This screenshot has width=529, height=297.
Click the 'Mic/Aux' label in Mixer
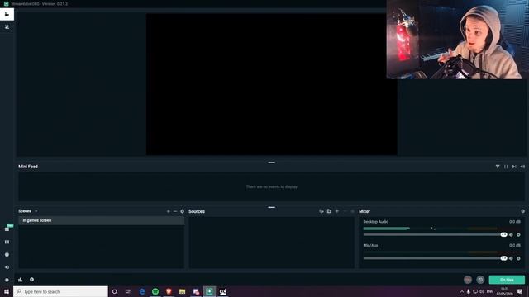click(x=370, y=246)
